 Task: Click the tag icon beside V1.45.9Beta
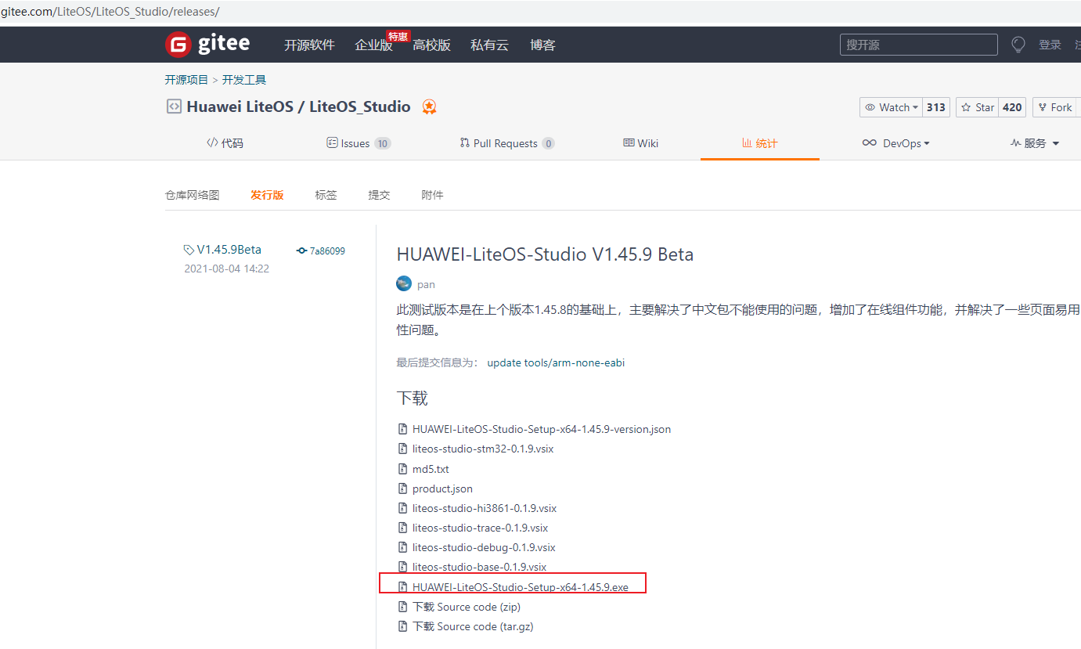tap(189, 250)
